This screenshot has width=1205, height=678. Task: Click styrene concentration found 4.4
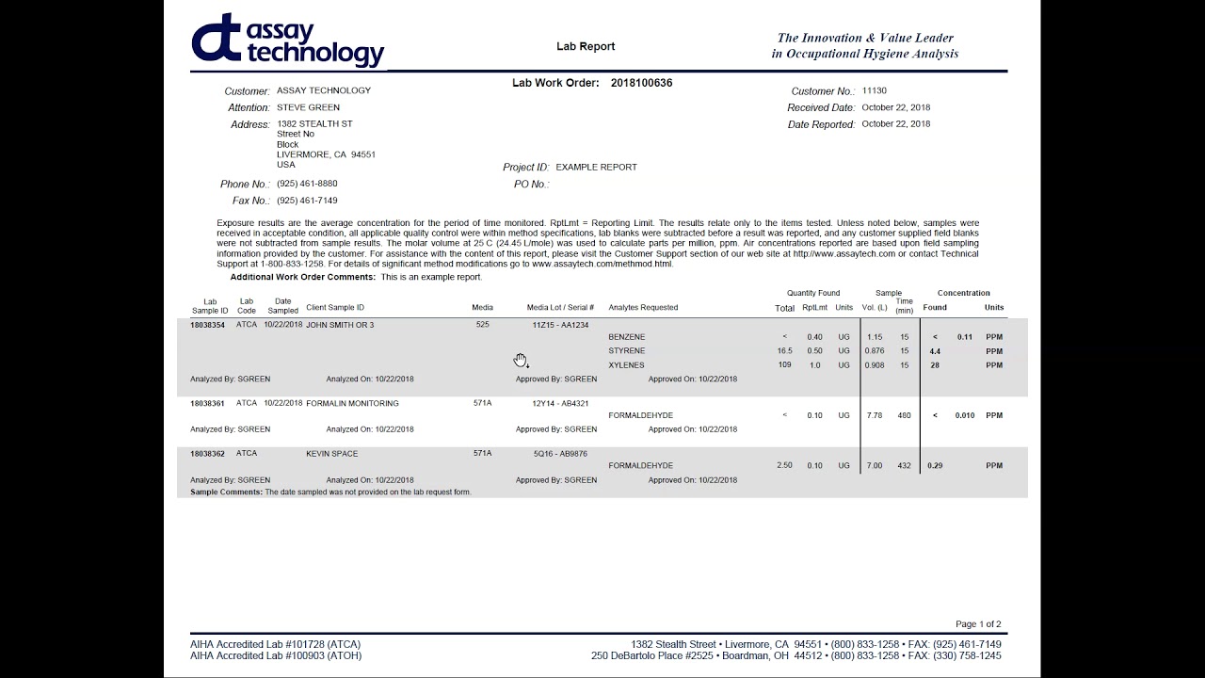935,351
